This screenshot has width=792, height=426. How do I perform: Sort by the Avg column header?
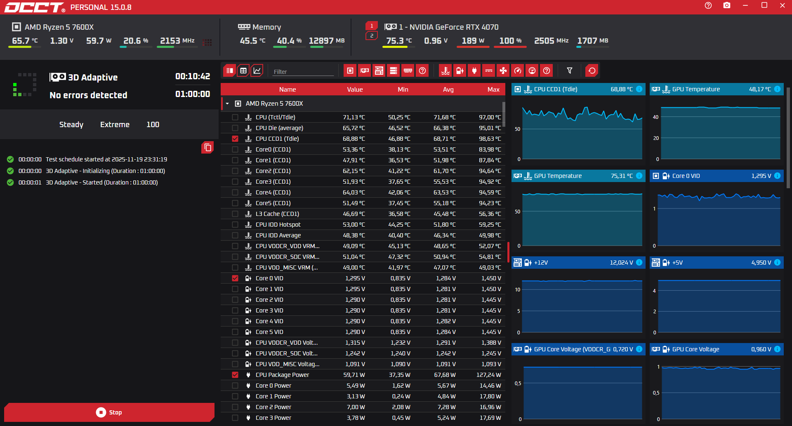448,90
